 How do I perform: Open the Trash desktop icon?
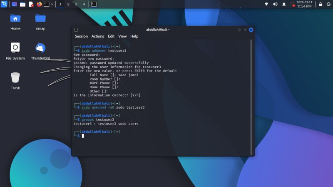pyautogui.click(x=15, y=77)
